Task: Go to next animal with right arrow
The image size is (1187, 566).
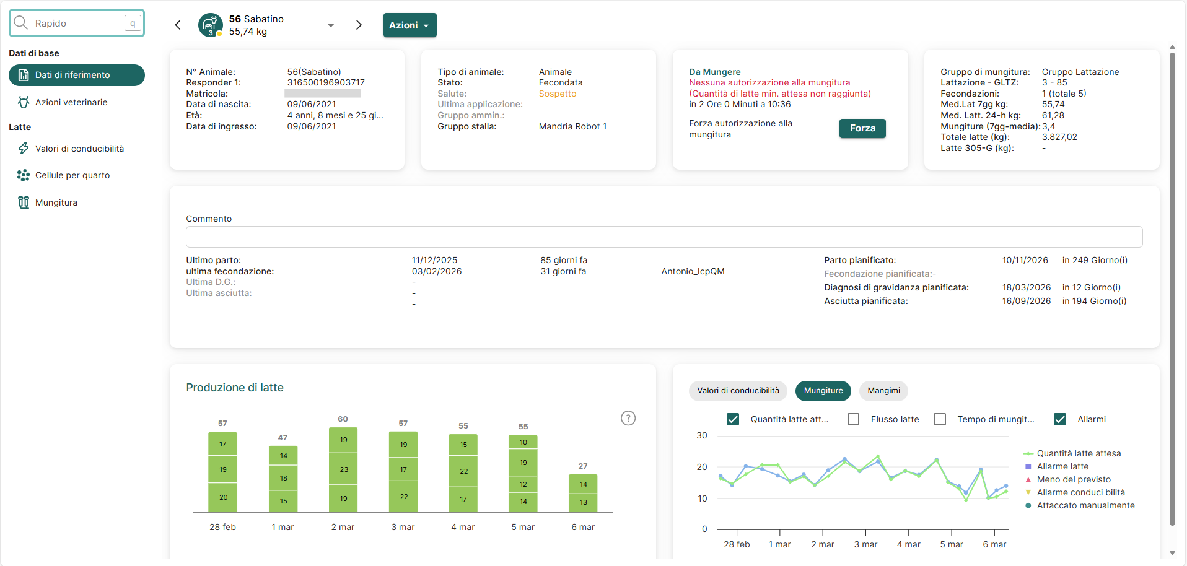Action: pyautogui.click(x=359, y=25)
